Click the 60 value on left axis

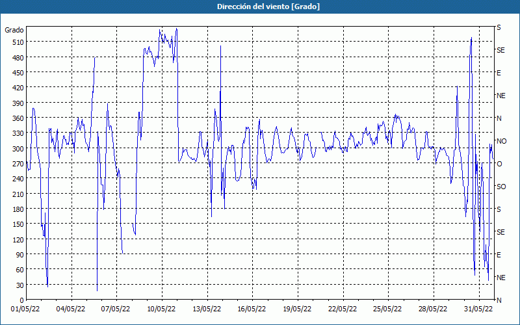pyautogui.click(x=19, y=270)
